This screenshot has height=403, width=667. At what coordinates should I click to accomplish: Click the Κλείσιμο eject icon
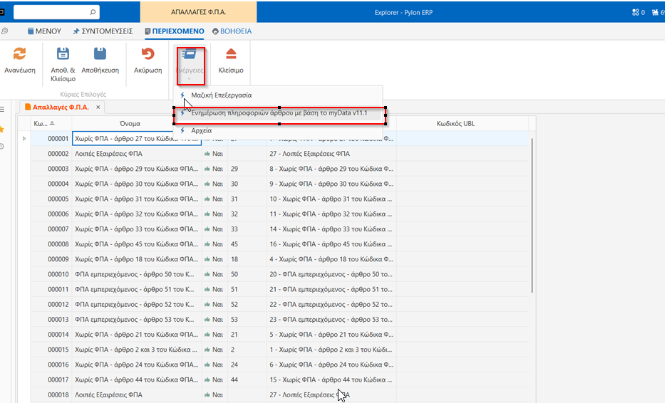231,55
